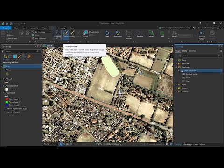Screen dimensions: 224x168
Task: Switch Contents to List By Drawing Order
Action: (6, 56)
